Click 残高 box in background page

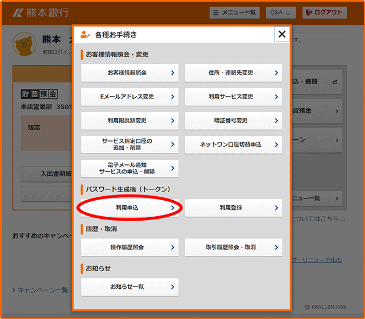tap(46, 133)
